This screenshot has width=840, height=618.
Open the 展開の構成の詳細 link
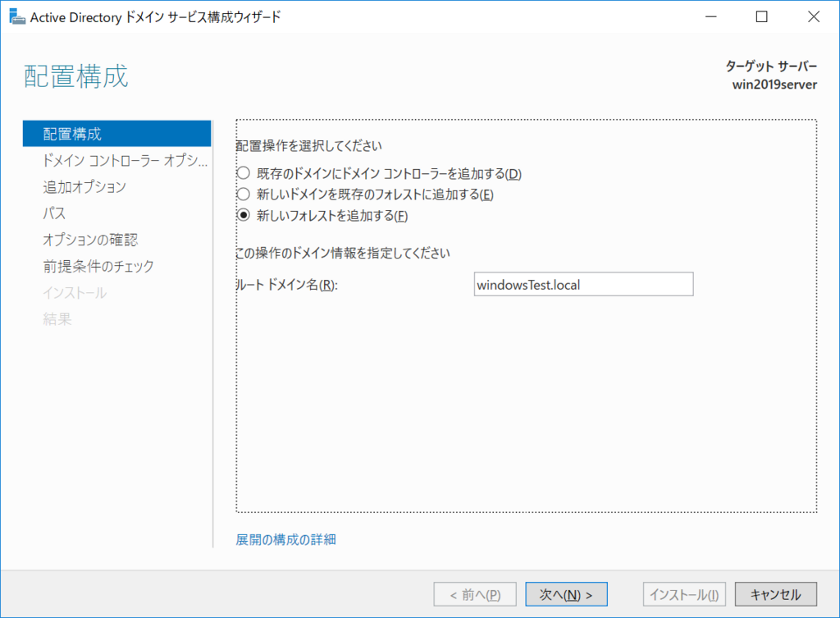tap(284, 539)
